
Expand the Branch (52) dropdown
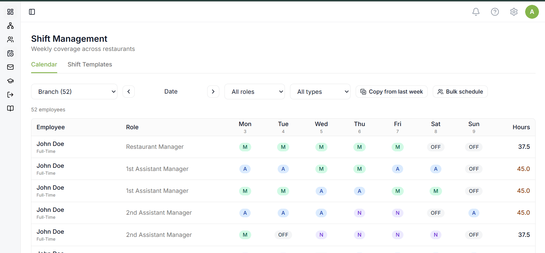[x=74, y=92]
